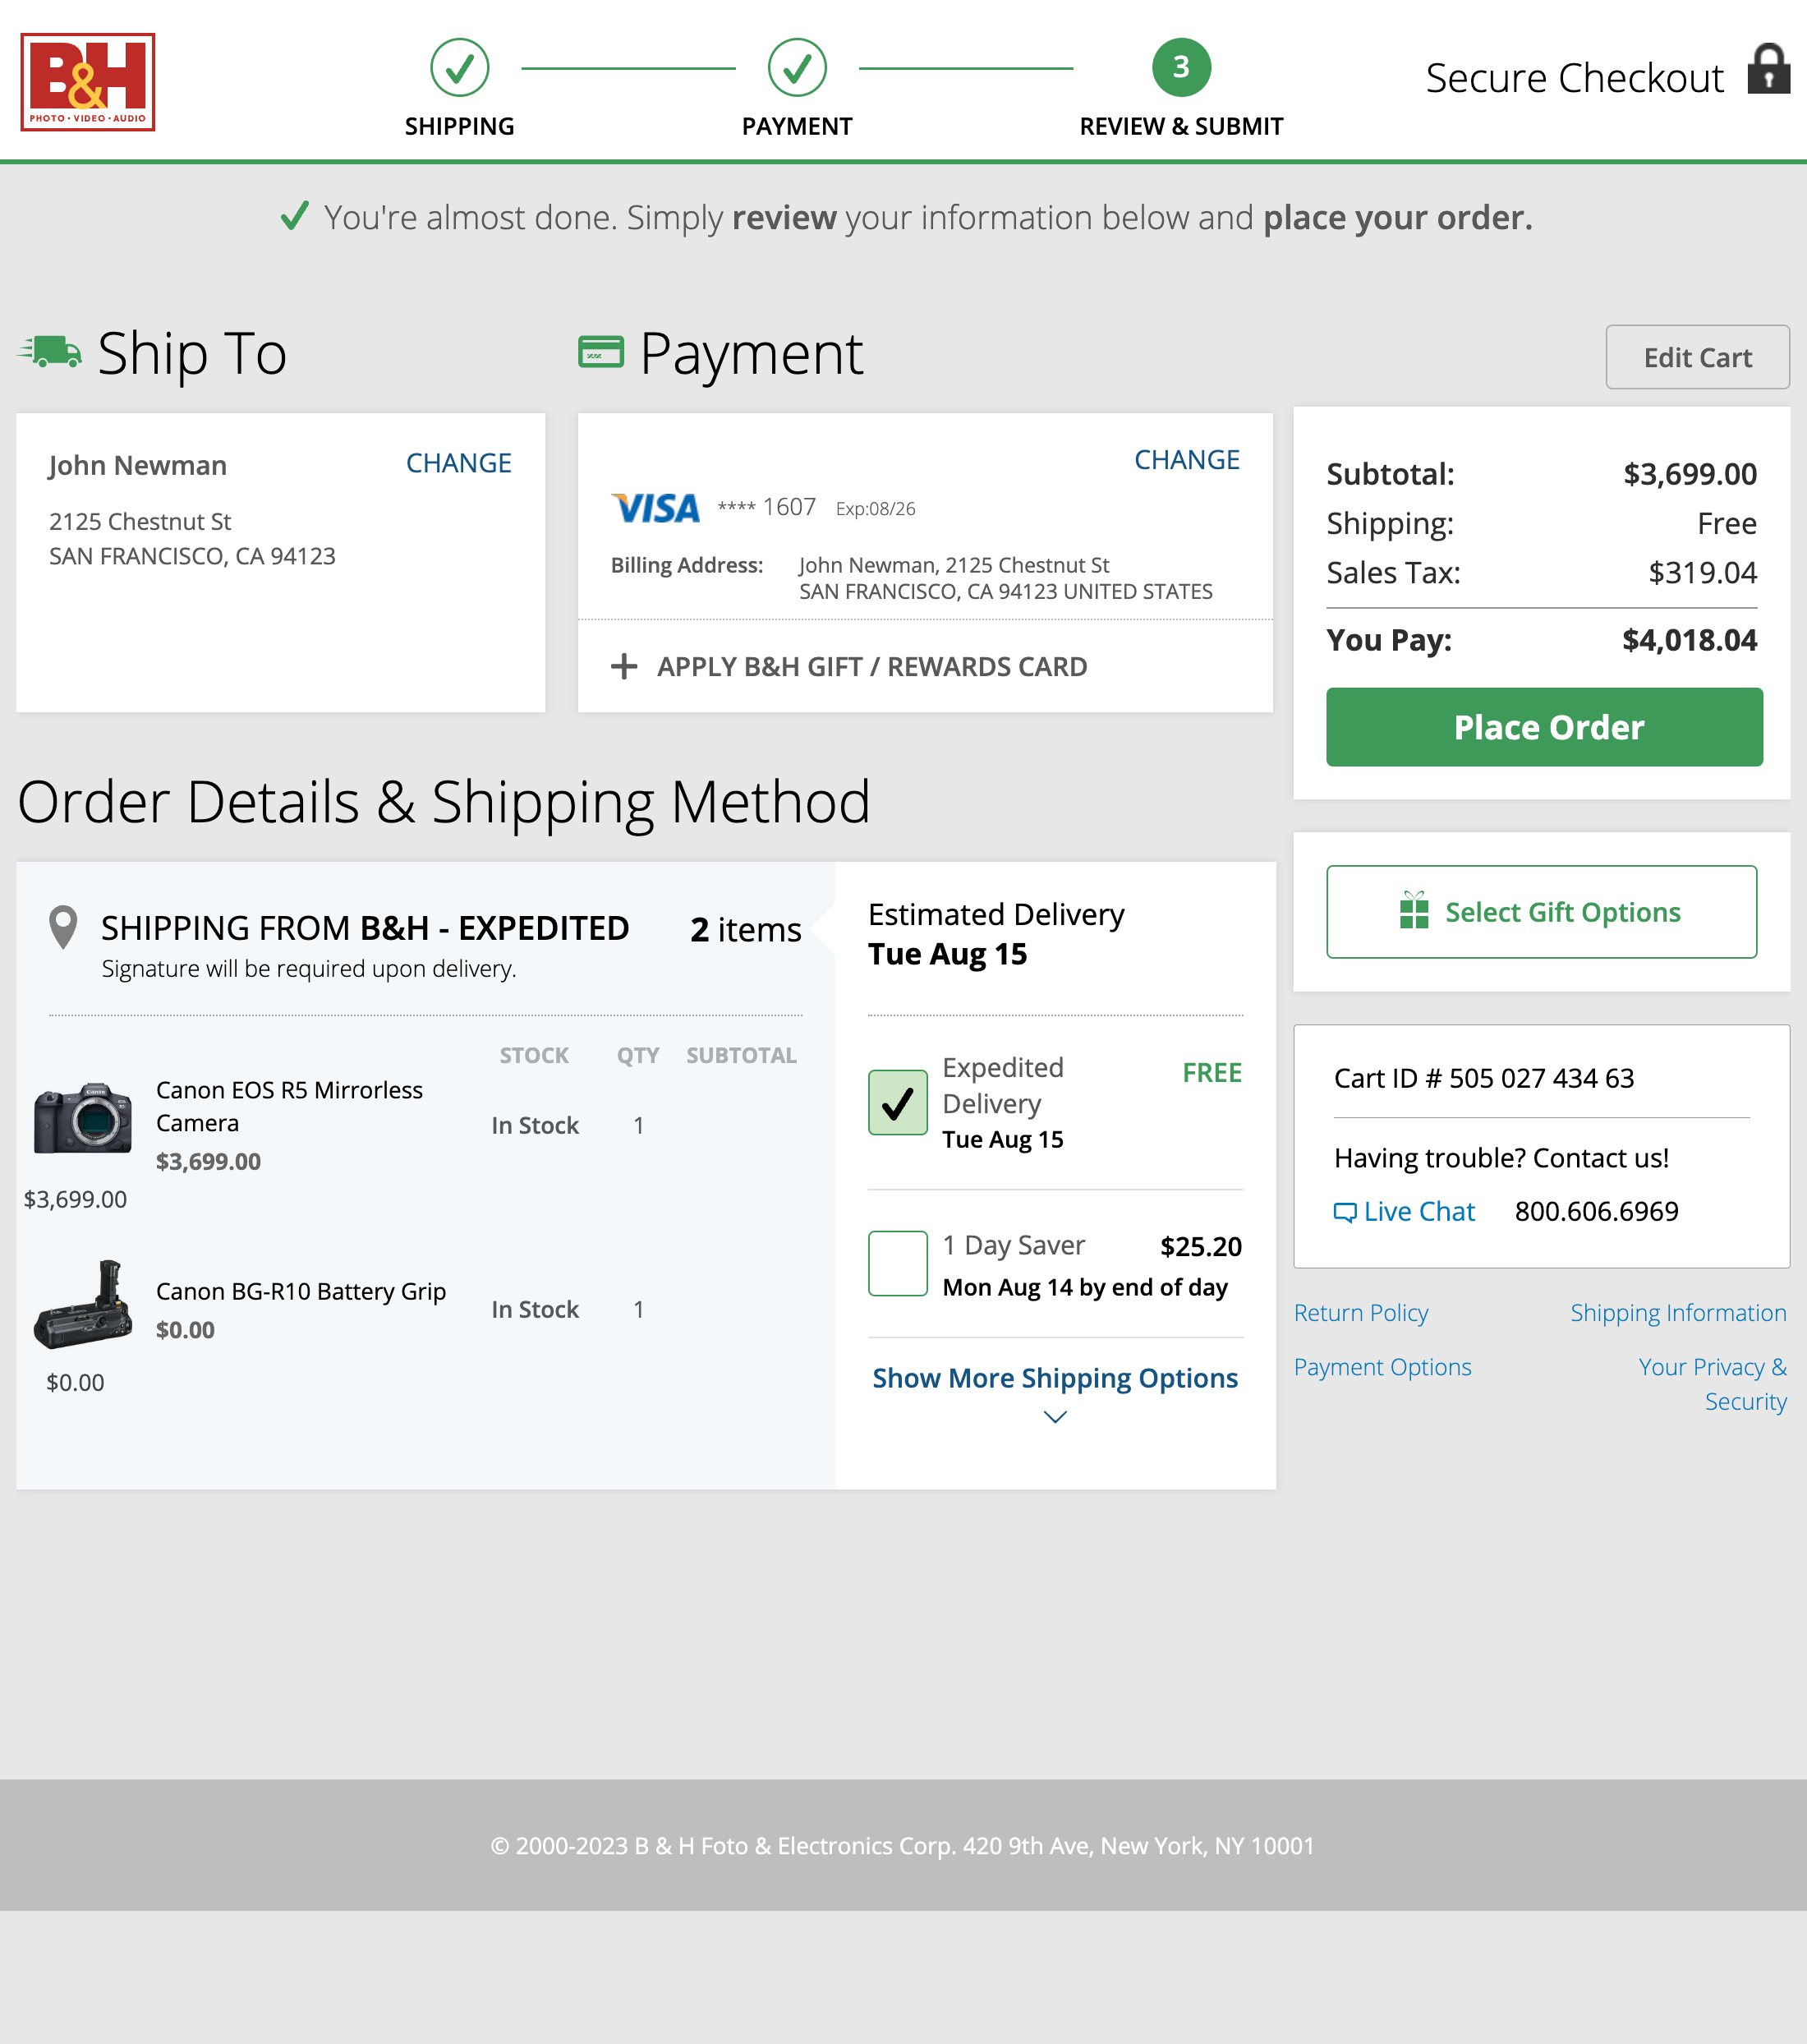Screen dimensions: 1807x2044
Task: Open the Shipping Information link
Action: pyautogui.click(x=1678, y=1312)
